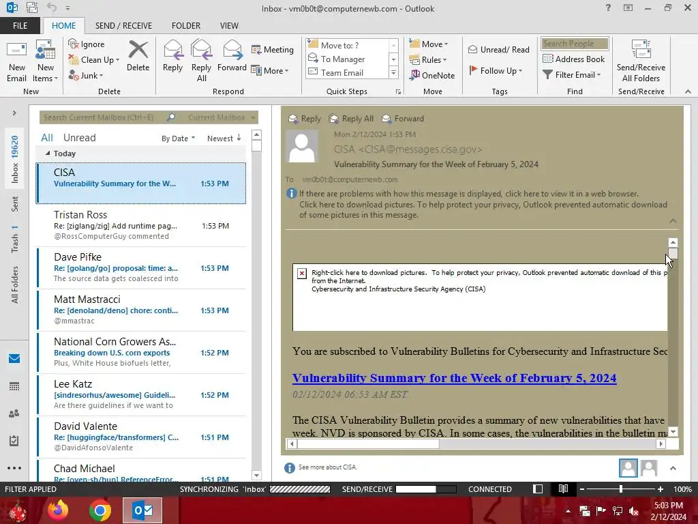Switch to the VIEW tab
This screenshot has height=524, width=698.
pyautogui.click(x=229, y=25)
